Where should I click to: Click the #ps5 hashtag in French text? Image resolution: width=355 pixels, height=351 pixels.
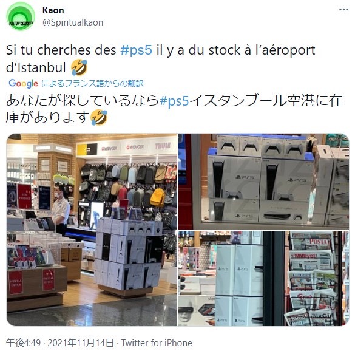136,50
